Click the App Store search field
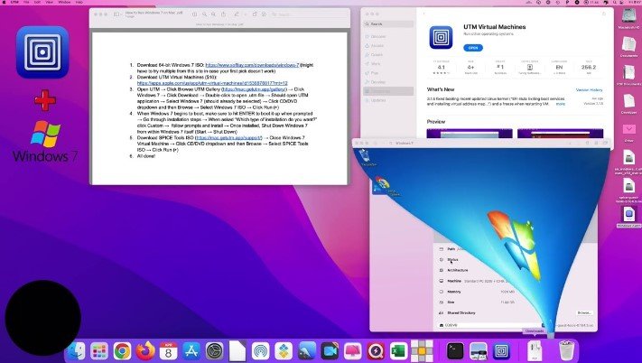 (x=388, y=24)
